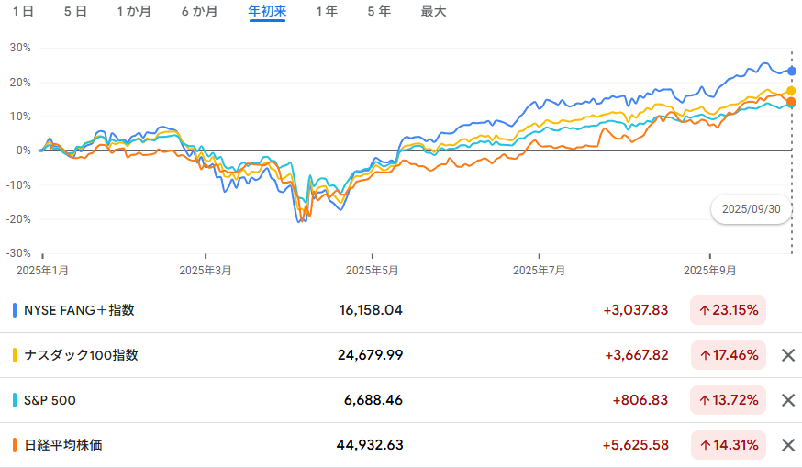Choose the 1か月 time range
The height and width of the screenshot is (468, 802).
click(x=135, y=12)
